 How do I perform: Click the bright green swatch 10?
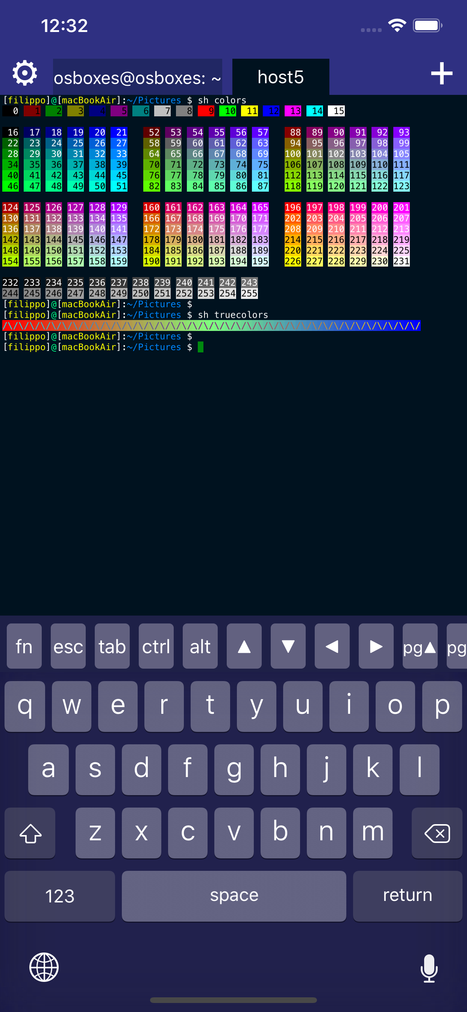(227, 111)
